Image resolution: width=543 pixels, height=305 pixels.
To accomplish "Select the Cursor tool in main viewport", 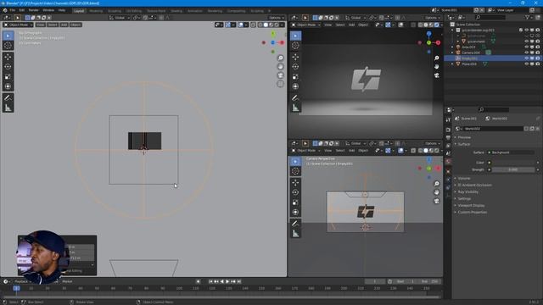I will coord(8,46).
